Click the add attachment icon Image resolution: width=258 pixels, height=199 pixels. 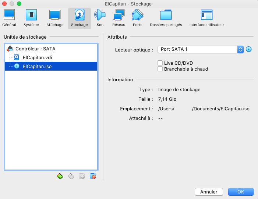click(x=82, y=176)
